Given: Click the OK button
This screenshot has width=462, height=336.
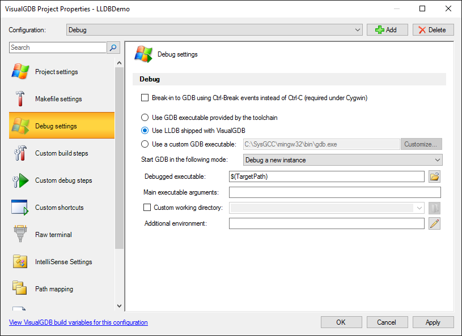Looking at the screenshot, I should tap(341, 322).
